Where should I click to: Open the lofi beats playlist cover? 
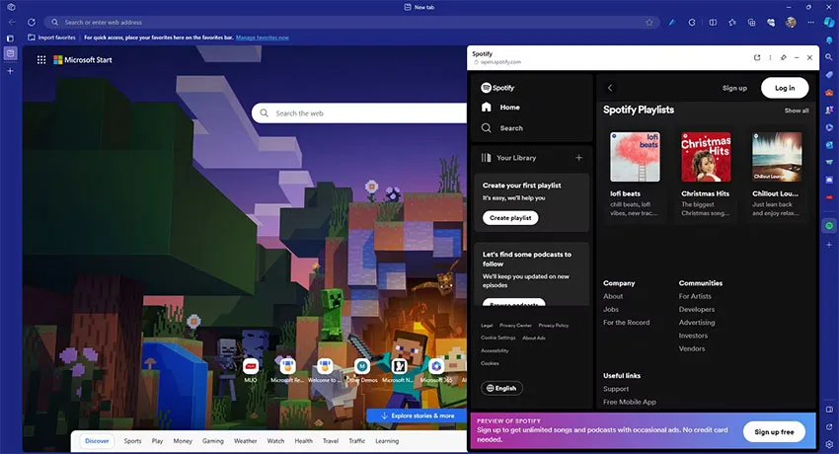click(635, 157)
